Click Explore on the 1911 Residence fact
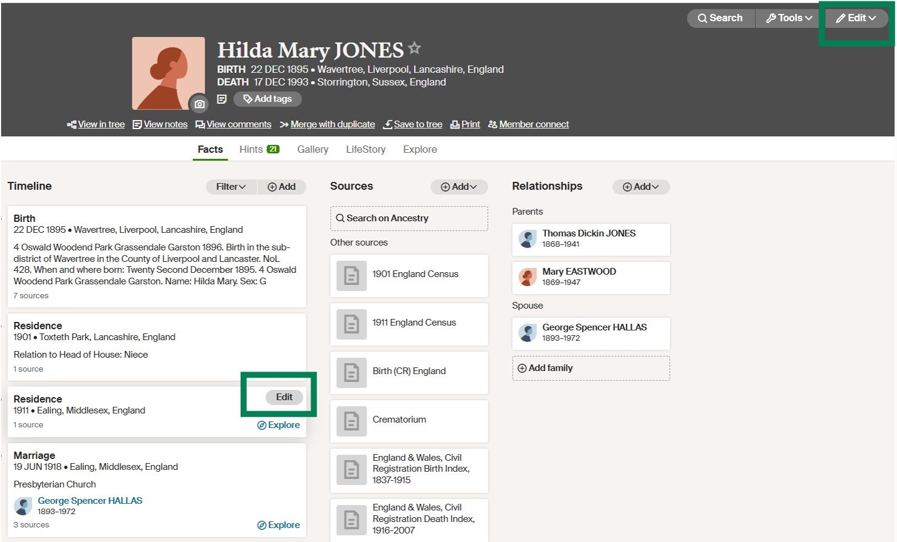897x542 pixels. pos(279,425)
